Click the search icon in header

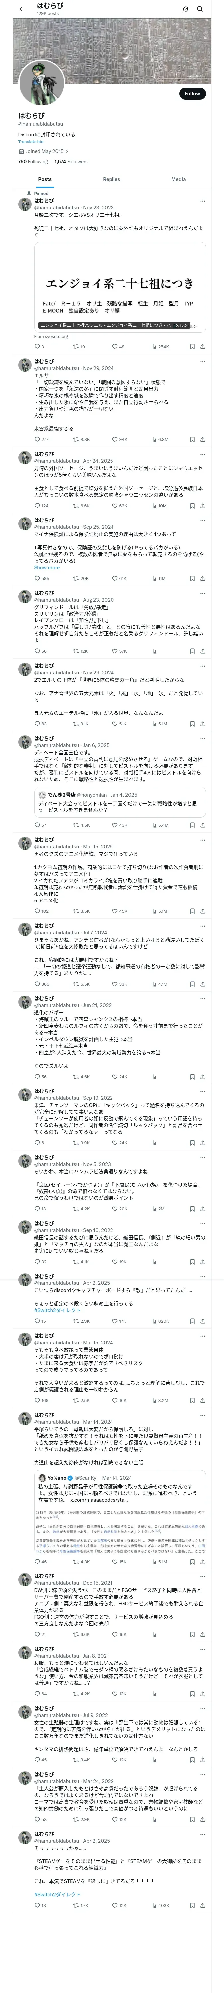(x=199, y=9)
